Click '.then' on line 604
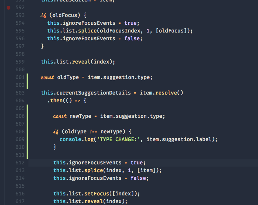The height and width of the screenshot is (205, 258). point(55,100)
